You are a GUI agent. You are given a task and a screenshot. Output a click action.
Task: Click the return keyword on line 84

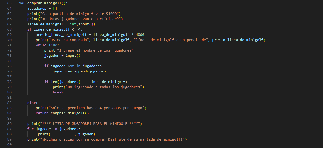(42, 113)
